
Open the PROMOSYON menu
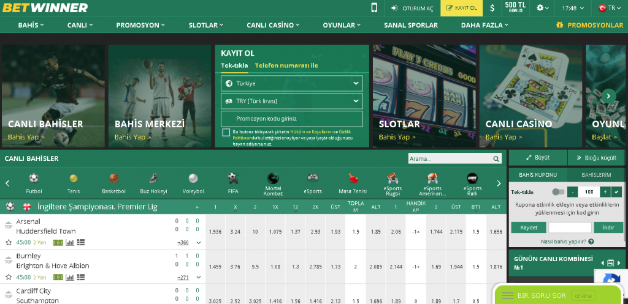[x=140, y=24]
